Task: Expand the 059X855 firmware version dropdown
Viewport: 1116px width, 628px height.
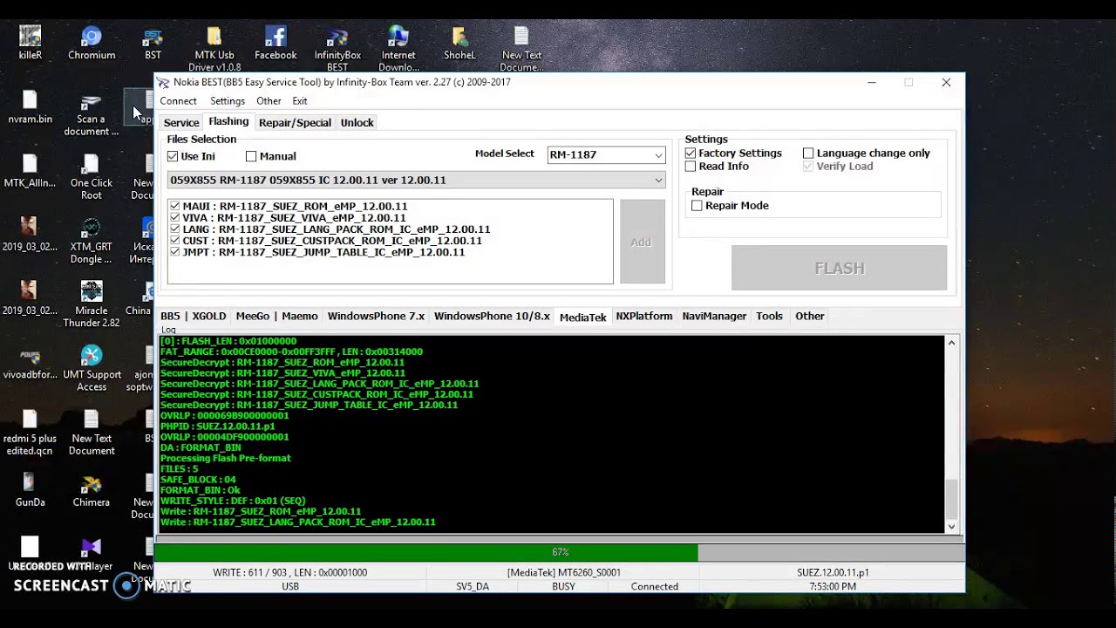Action: click(417, 180)
